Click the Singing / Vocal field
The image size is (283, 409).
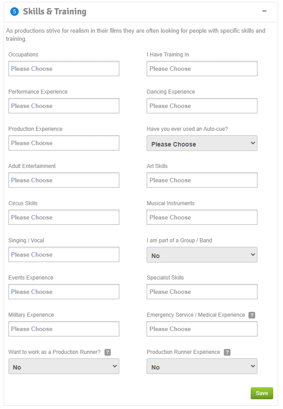(64, 254)
